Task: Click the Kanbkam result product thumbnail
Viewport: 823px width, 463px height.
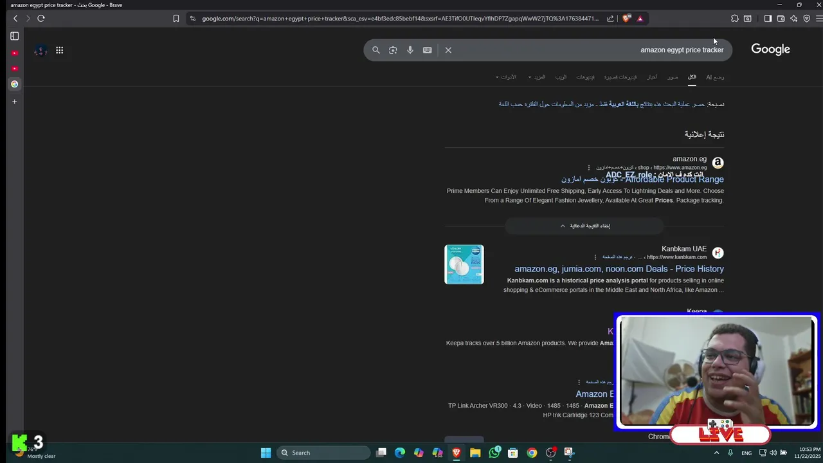Action: coord(464,264)
